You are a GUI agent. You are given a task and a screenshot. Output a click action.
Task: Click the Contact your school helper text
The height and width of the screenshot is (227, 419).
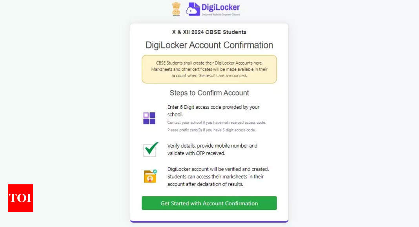tap(216, 123)
